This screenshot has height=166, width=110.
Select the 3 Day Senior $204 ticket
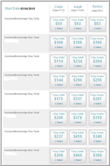[97, 62]
